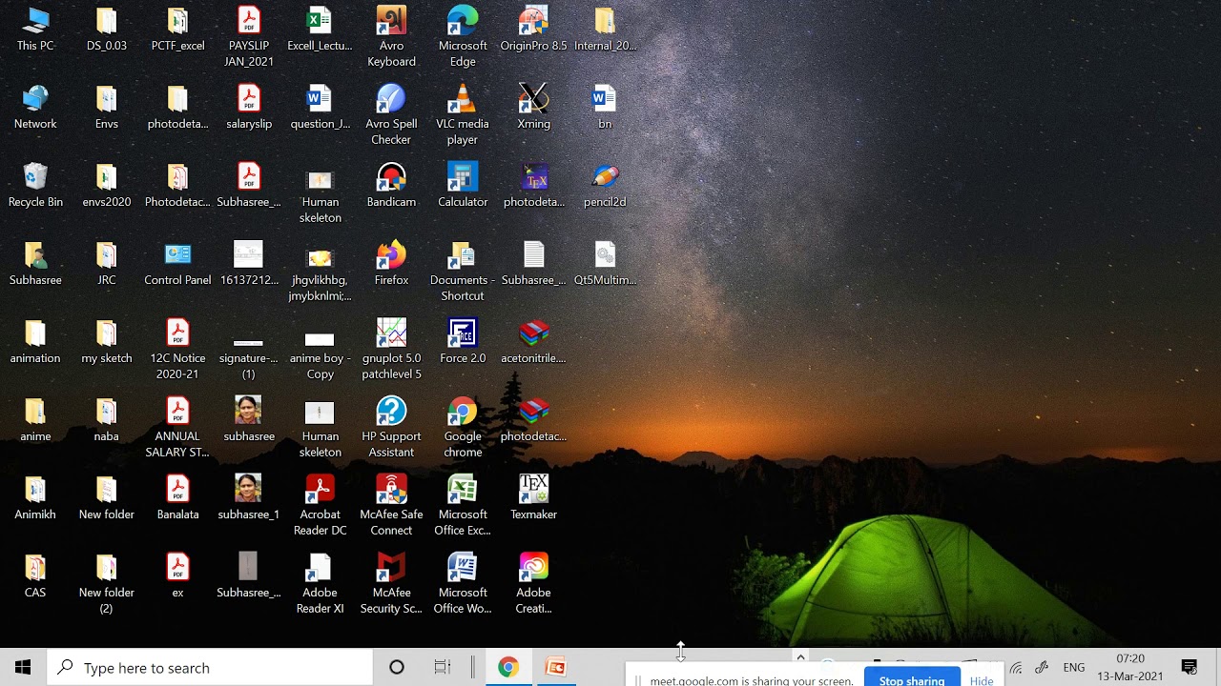
Task: Select the CAS folder
Action: tap(35, 576)
